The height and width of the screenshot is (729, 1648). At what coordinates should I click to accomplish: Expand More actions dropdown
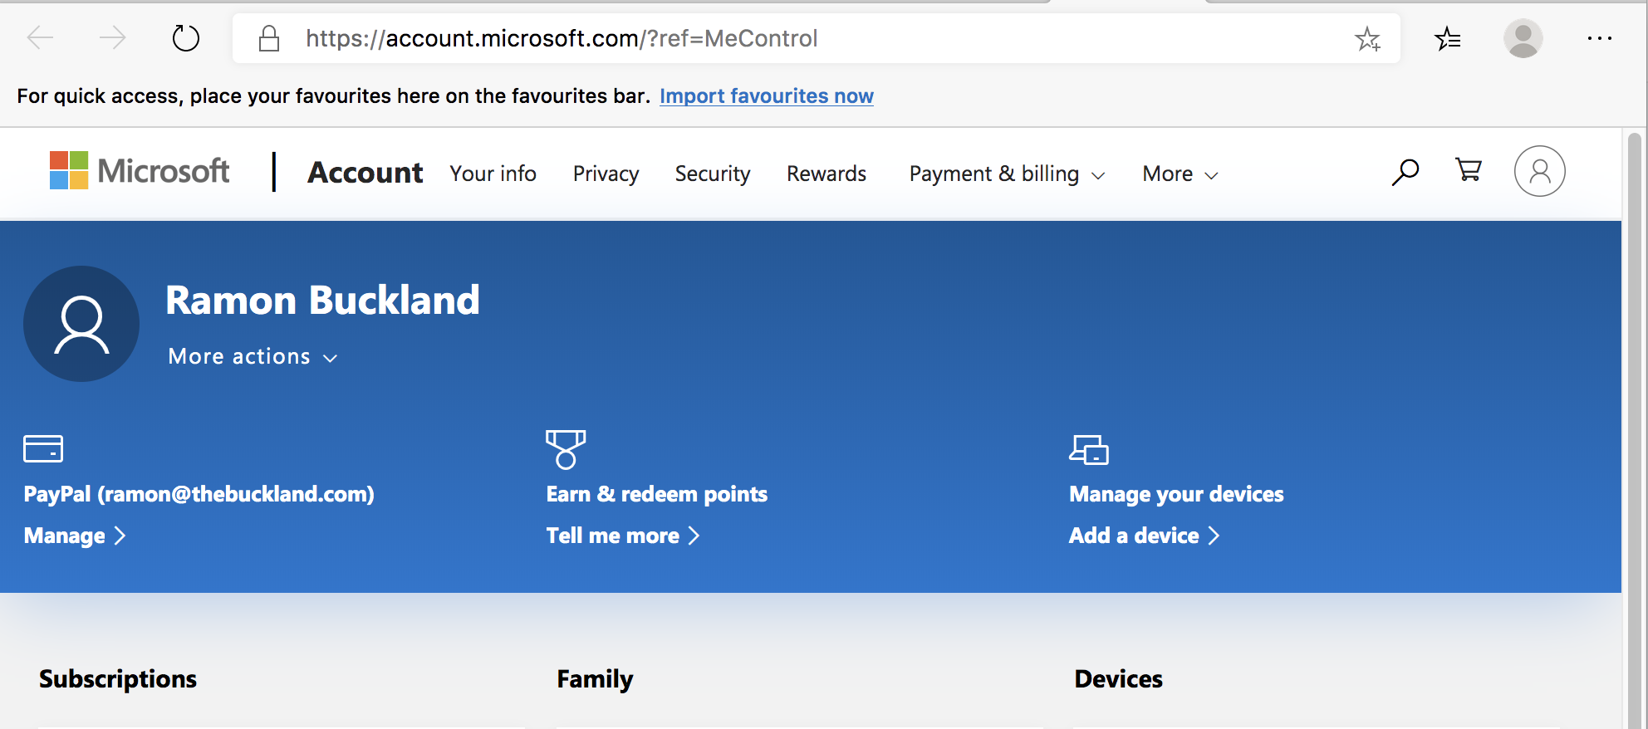pyautogui.click(x=253, y=356)
